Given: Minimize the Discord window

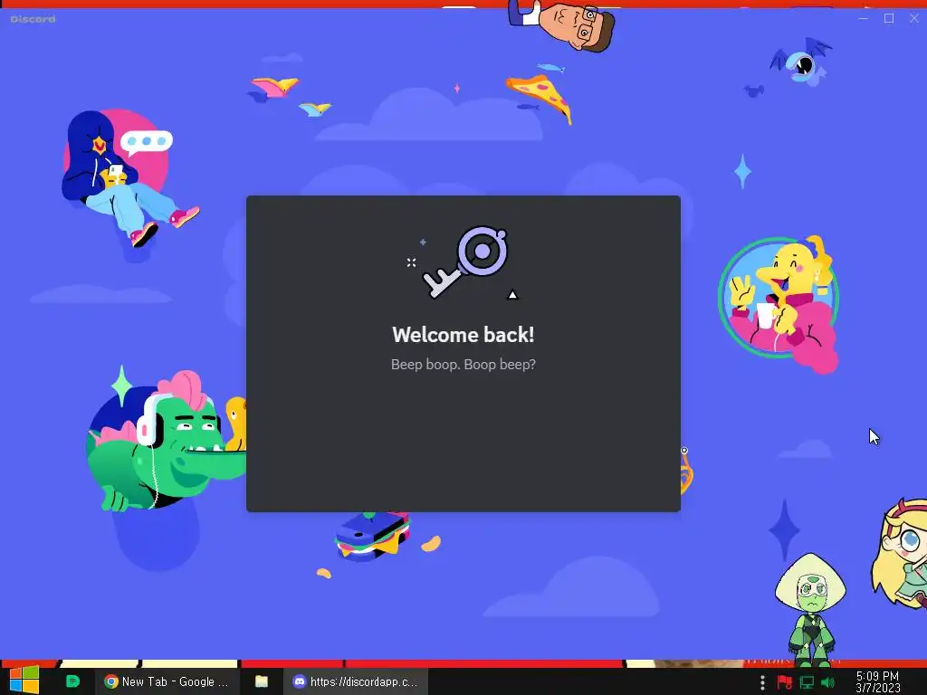Looking at the screenshot, I should [x=863, y=19].
